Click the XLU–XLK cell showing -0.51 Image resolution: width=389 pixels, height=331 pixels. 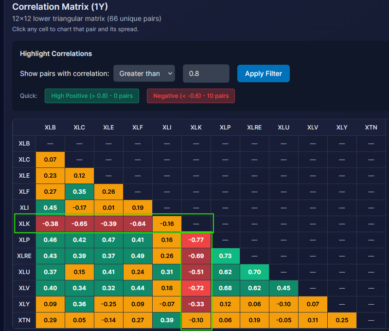pyautogui.click(x=196, y=272)
